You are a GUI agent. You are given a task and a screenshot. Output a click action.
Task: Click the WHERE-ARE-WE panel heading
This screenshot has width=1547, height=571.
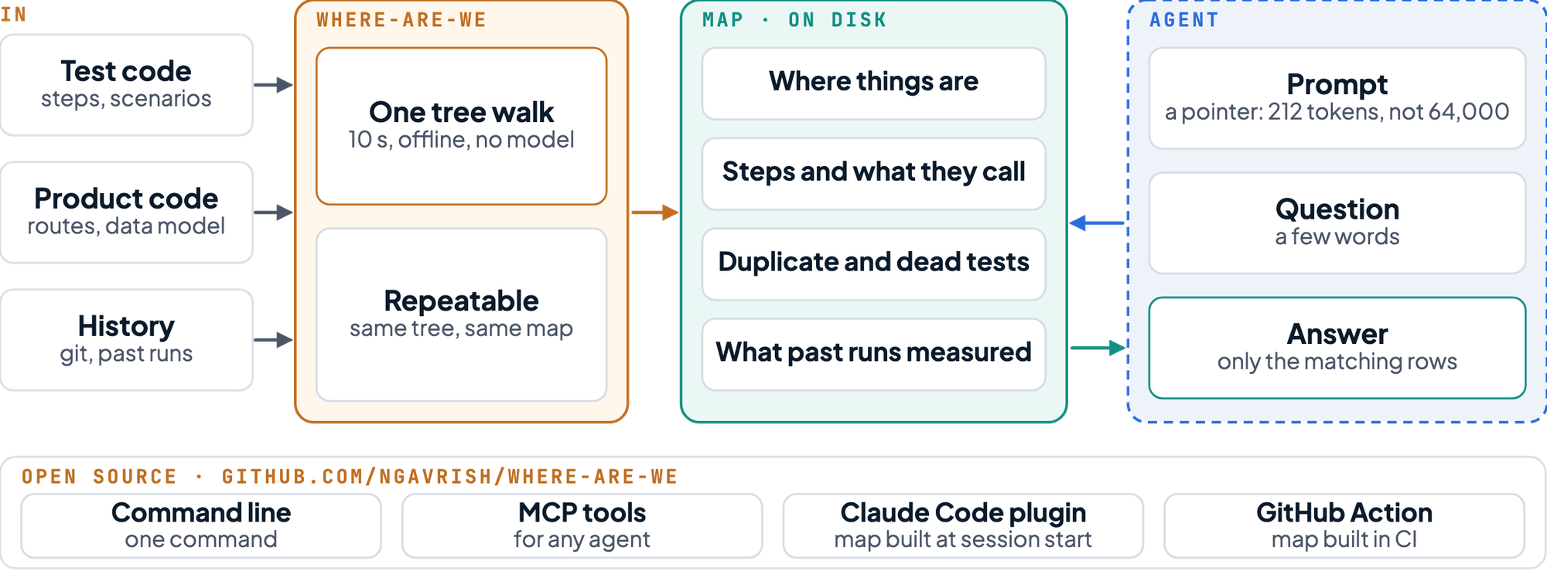[401, 20]
